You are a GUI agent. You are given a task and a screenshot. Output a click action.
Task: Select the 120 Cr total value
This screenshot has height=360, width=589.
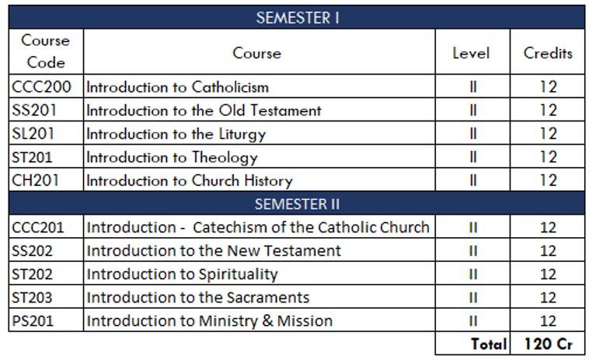coord(548,343)
